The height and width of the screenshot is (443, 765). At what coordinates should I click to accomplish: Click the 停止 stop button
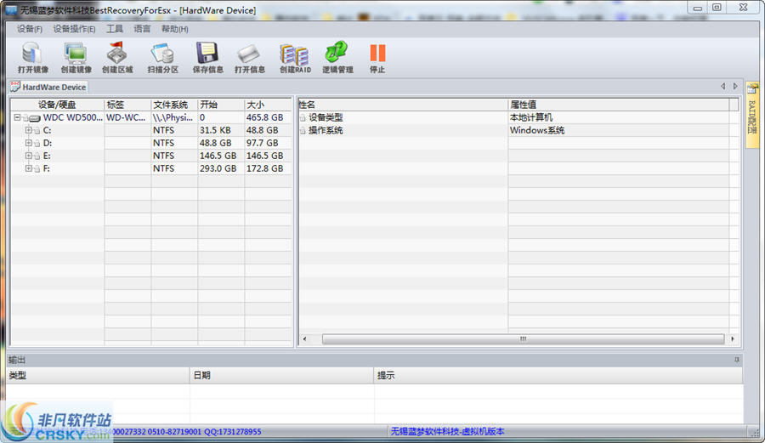pyautogui.click(x=377, y=58)
